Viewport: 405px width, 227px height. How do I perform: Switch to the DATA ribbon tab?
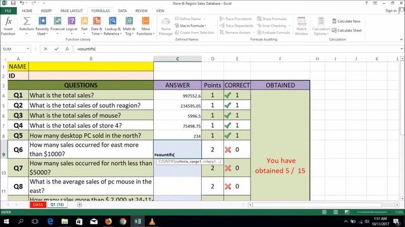[122, 11]
